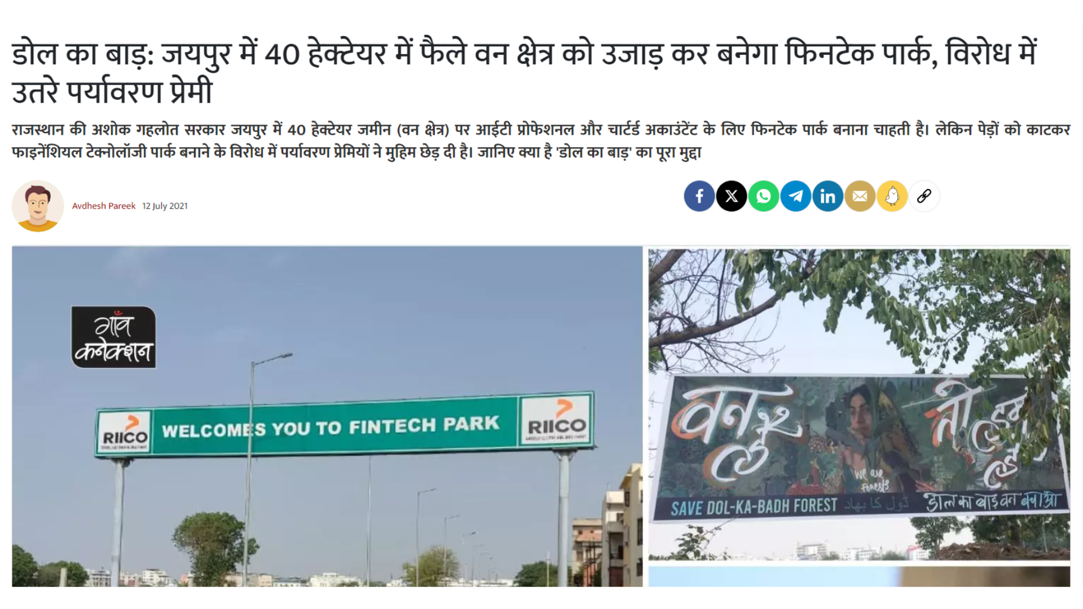
Task: Share article on X (Twitter)
Action: (x=732, y=196)
